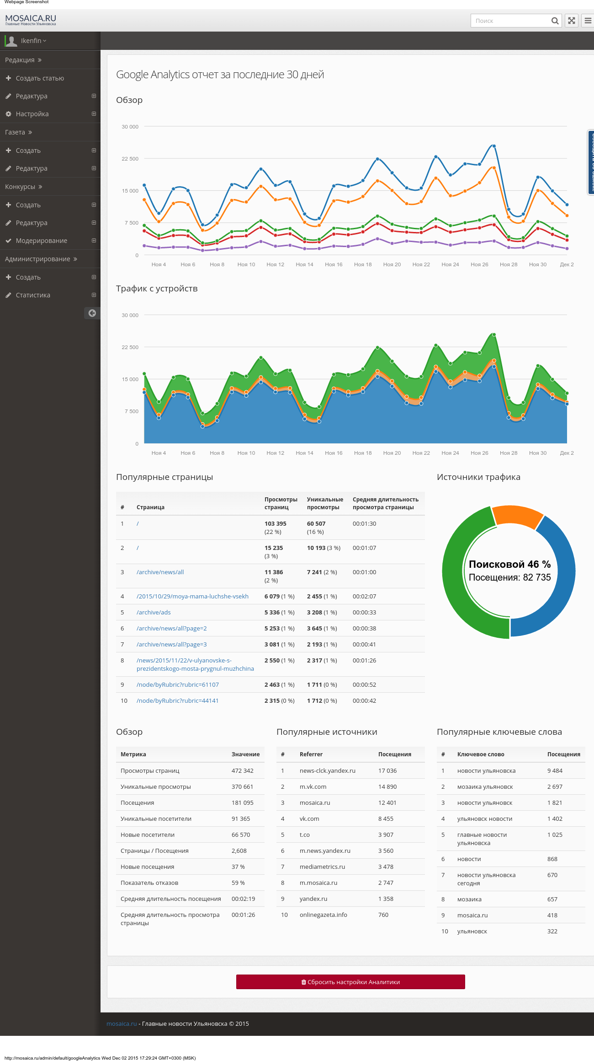This screenshot has height=1061, width=594.
Task: Click the checkmark icon beside Модерирование
Action: (8, 241)
